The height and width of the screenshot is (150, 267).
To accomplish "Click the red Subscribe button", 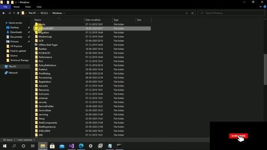I will coord(238,136).
